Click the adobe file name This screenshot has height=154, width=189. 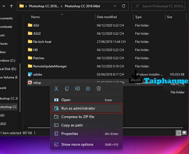click(x=37, y=74)
